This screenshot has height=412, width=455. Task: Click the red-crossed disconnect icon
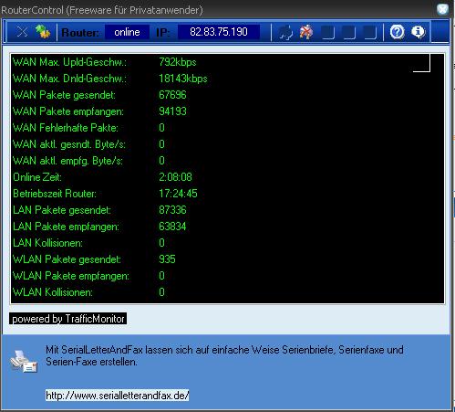click(306, 32)
